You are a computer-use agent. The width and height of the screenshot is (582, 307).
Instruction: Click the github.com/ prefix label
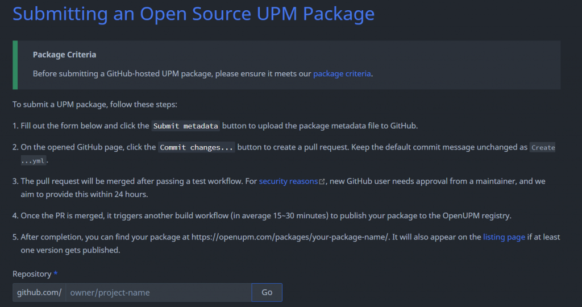point(39,292)
